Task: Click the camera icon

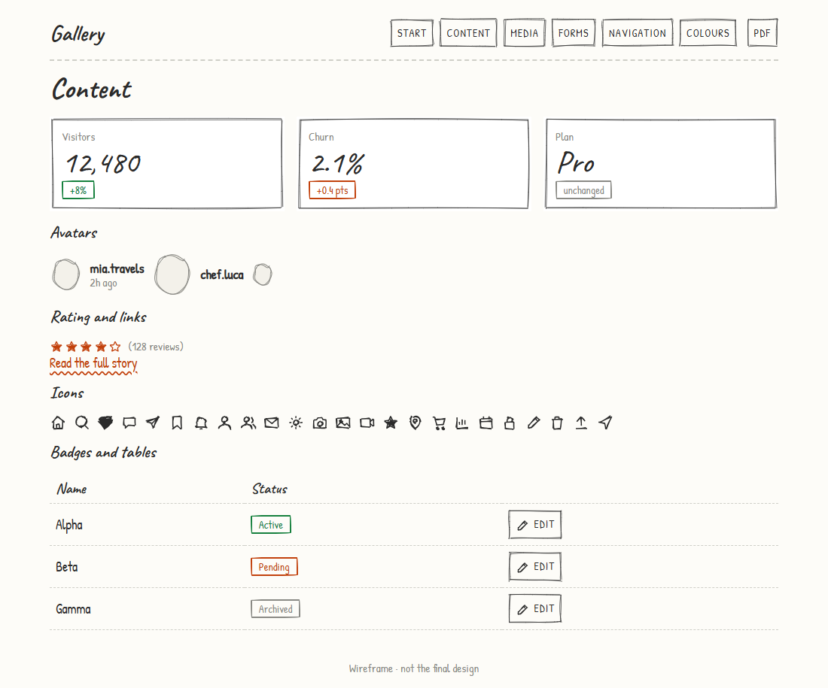Action: click(x=319, y=423)
